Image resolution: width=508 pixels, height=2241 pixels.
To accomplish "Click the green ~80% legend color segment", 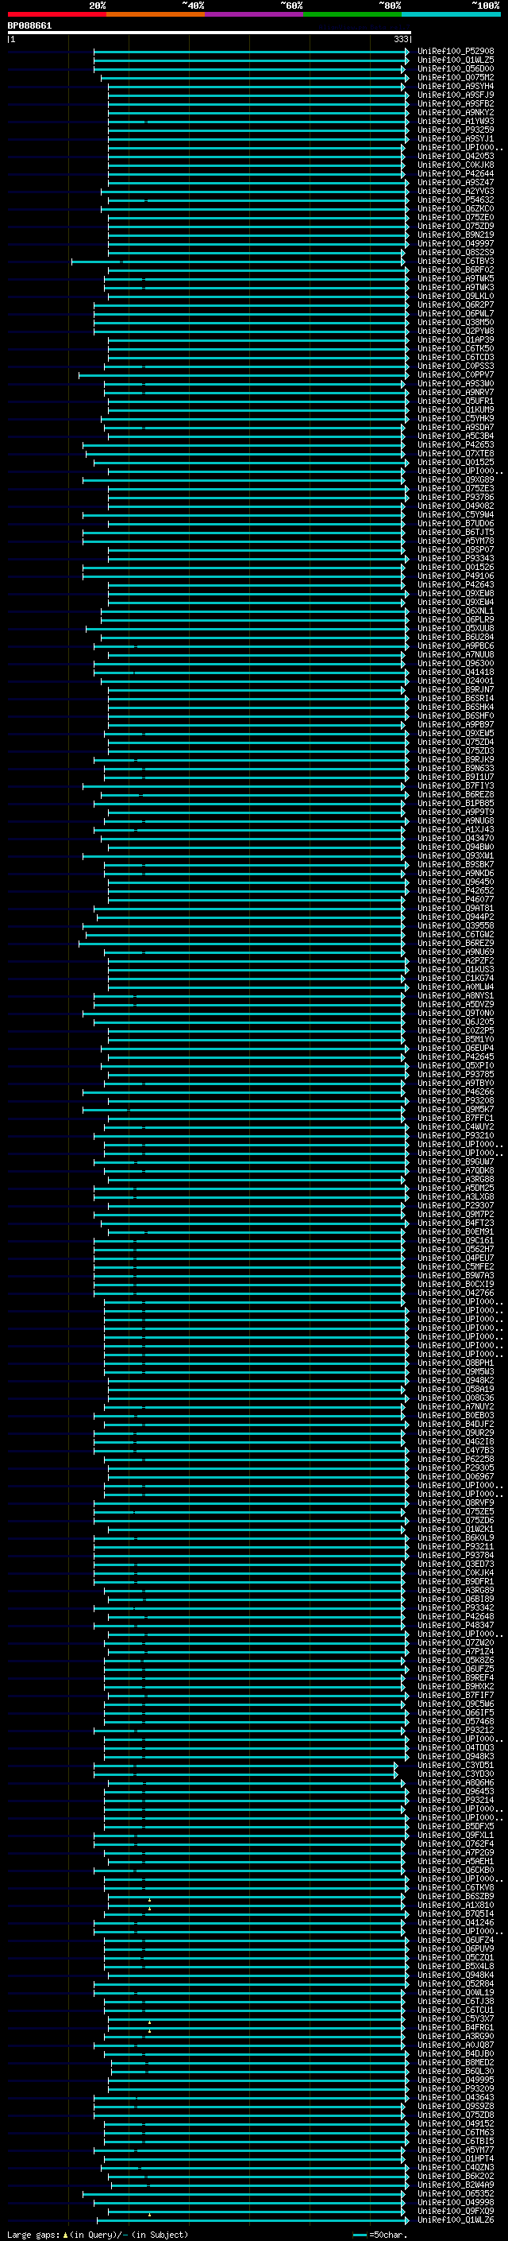I will 352,14.
